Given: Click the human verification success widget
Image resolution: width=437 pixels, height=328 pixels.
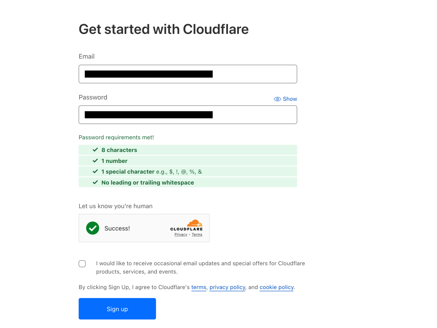Looking at the screenshot, I should [144, 228].
